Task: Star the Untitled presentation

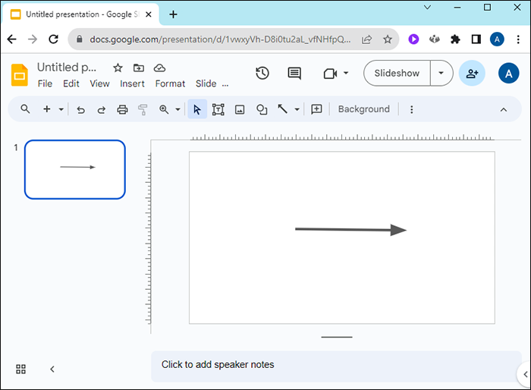Action: pos(118,68)
